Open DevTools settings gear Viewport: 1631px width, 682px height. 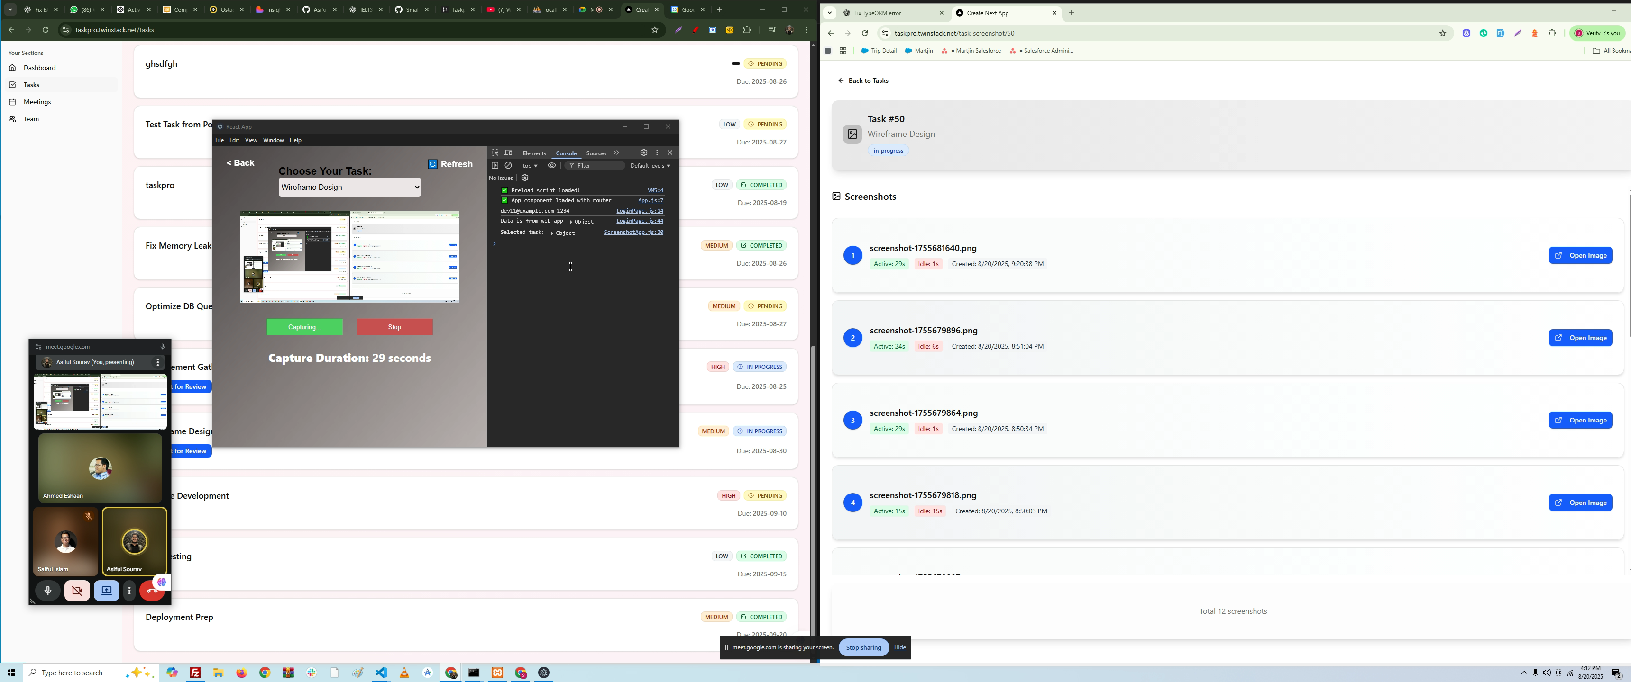pos(644,153)
